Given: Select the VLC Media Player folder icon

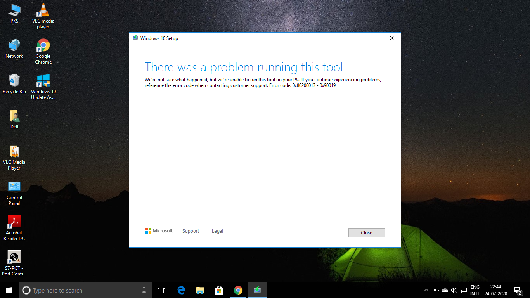Looking at the screenshot, I should point(14,158).
